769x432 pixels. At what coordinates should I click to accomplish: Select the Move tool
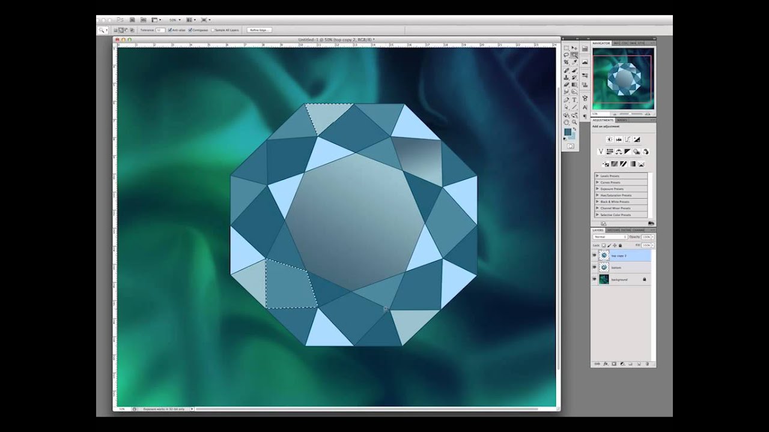coord(574,48)
